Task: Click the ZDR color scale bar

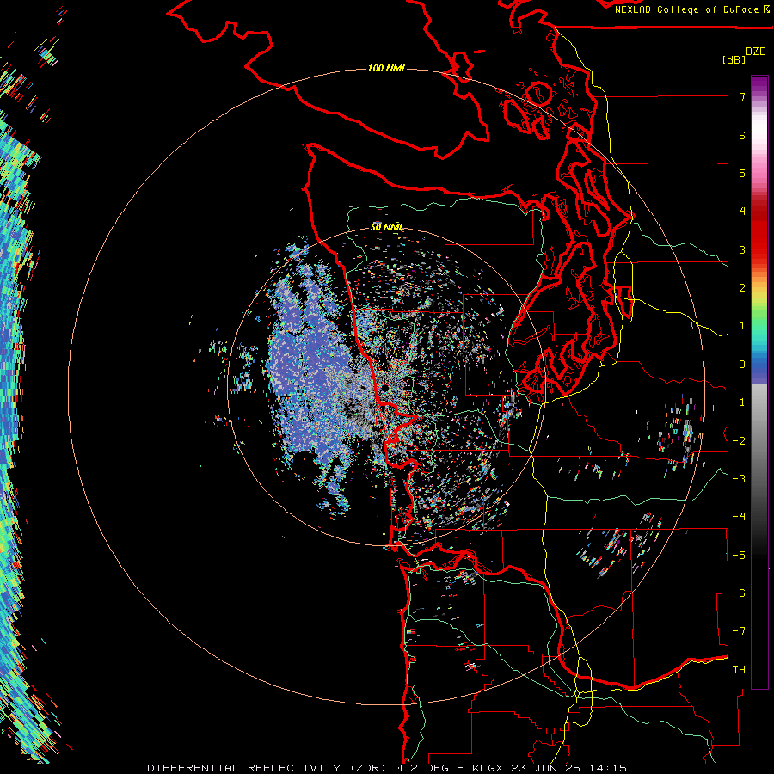Action: [759, 382]
